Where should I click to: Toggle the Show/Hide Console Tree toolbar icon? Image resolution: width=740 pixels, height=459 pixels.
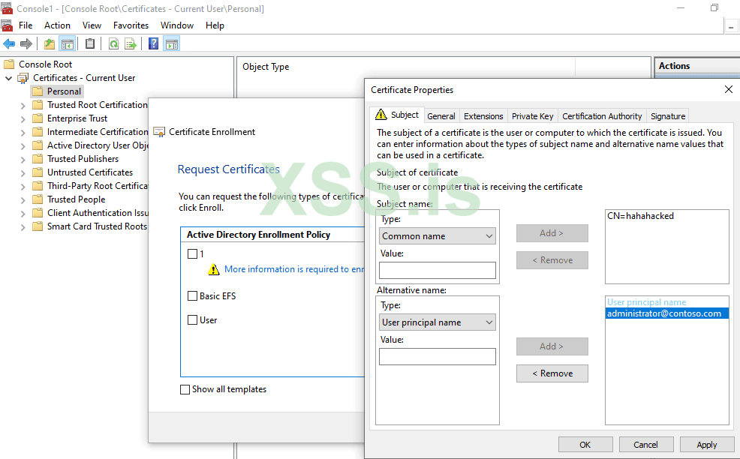pos(68,43)
